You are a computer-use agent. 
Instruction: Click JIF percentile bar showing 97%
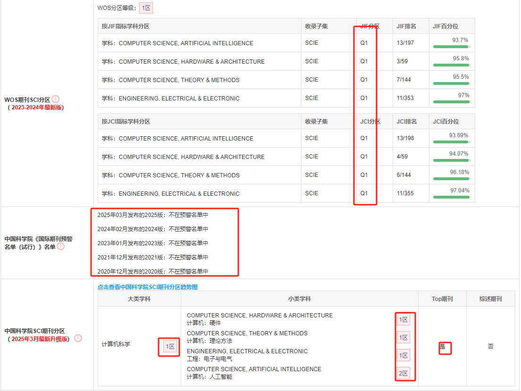pos(452,102)
